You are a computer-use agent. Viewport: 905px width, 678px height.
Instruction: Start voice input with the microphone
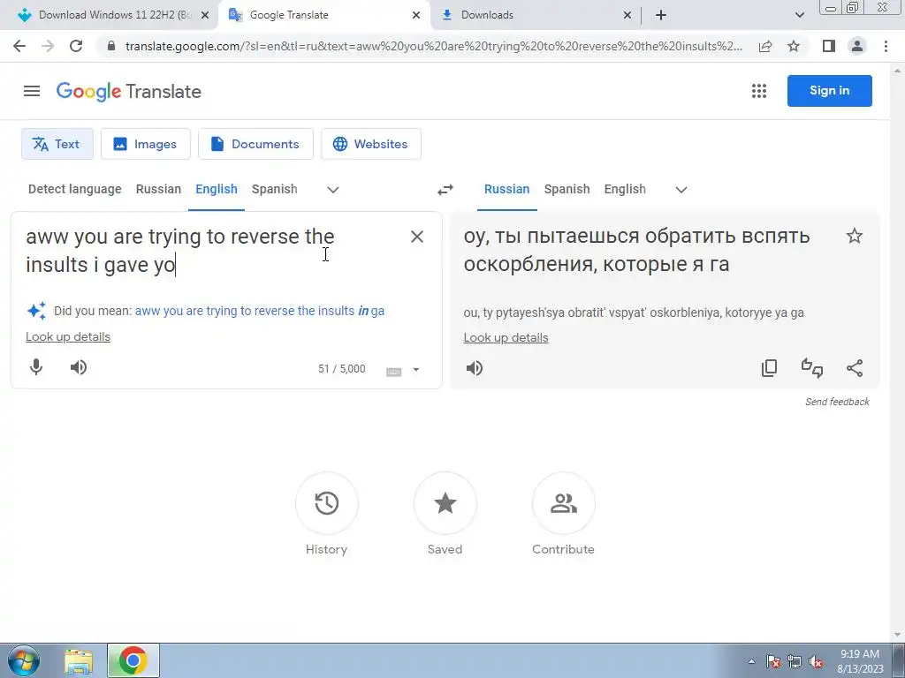[x=36, y=367]
